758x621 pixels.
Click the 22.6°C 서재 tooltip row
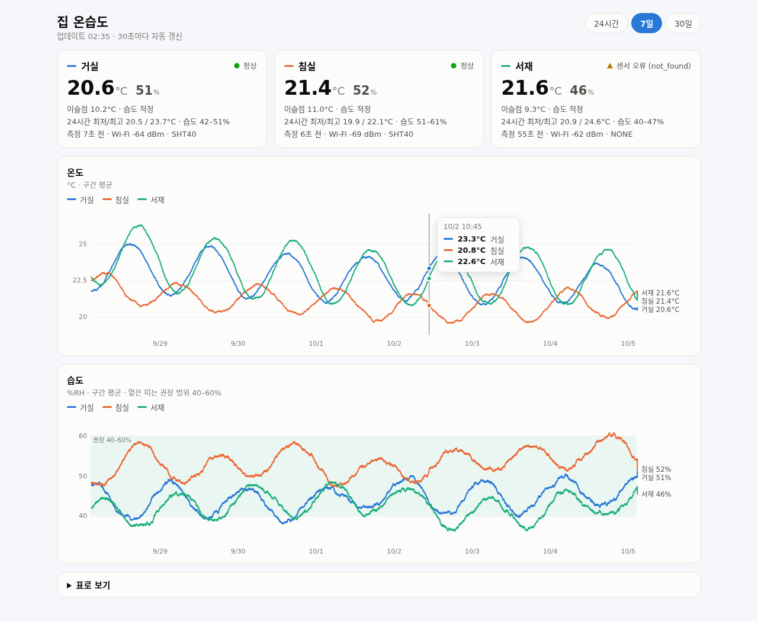[x=478, y=262]
